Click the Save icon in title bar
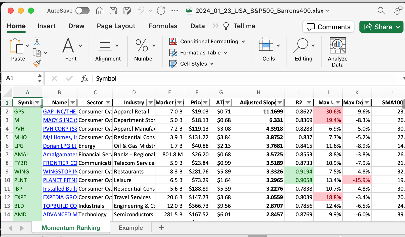The image size is (405, 237). [113, 11]
